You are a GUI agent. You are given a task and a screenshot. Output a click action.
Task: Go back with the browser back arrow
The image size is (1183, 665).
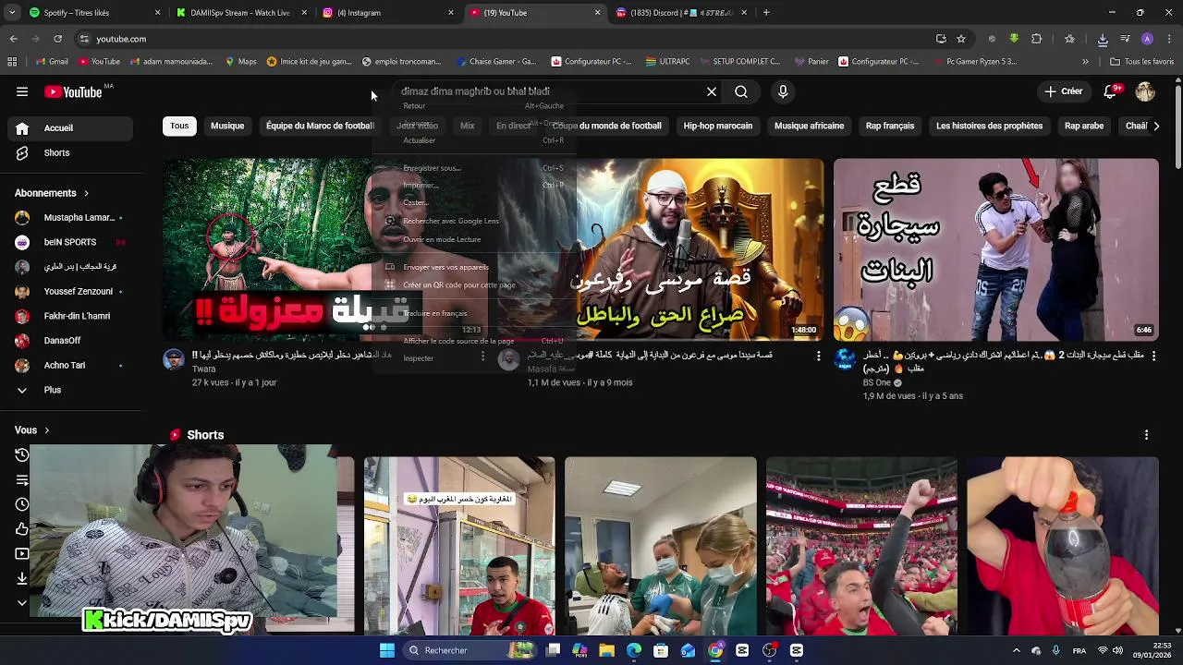tap(13, 39)
